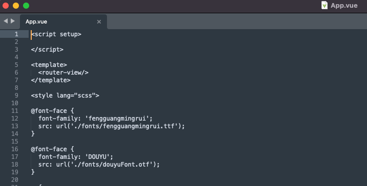Click line number 20 in the gutter
This screenshot has width=367, height=186.
tap(15, 180)
